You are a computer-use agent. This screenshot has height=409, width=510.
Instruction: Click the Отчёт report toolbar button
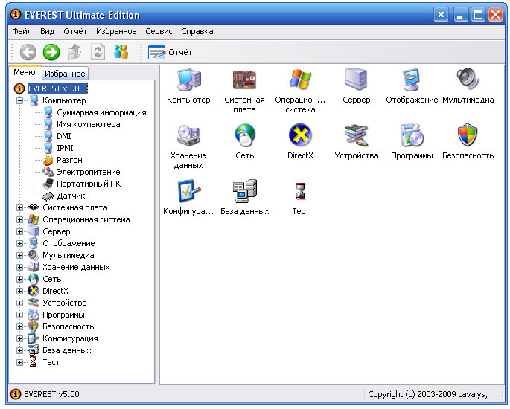170,52
